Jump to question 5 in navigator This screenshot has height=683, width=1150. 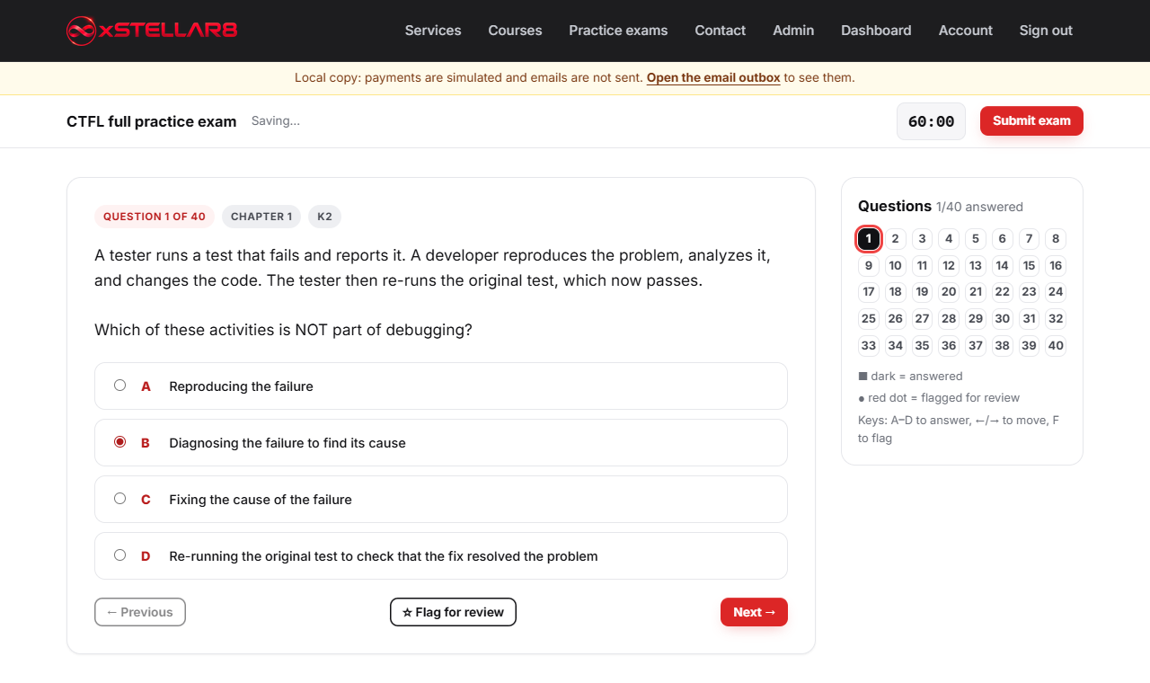(x=976, y=239)
